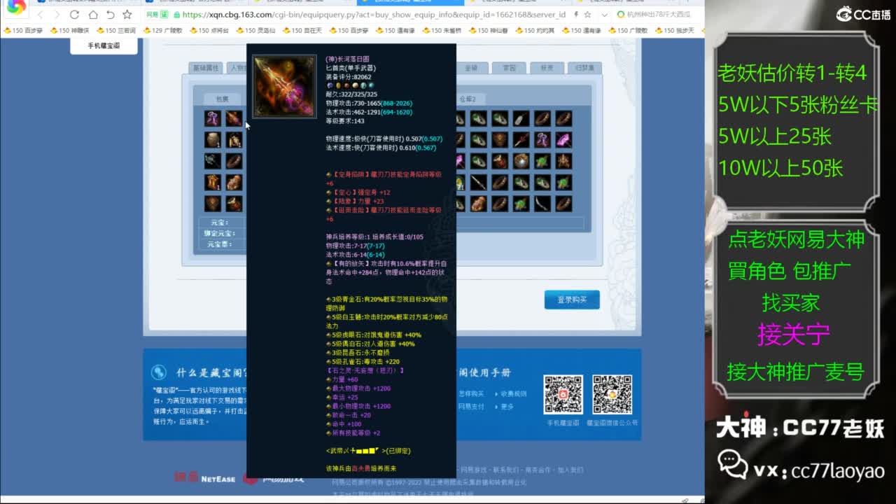The image size is (896, 504).
Task: Select the glowing orb item in 仓库2 grid
Action: pyautogui.click(x=521, y=161)
